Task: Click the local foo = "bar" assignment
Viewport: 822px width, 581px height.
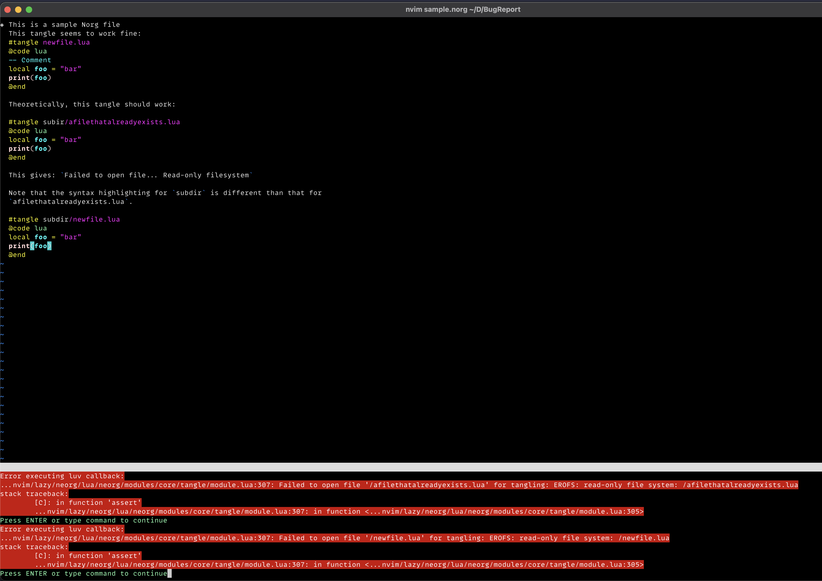Action: pyautogui.click(x=44, y=69)
